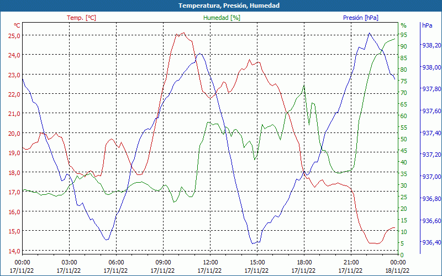Click the "20" humidity axis tick
Screen dimensions: 442x276
[x=404, y=209]
